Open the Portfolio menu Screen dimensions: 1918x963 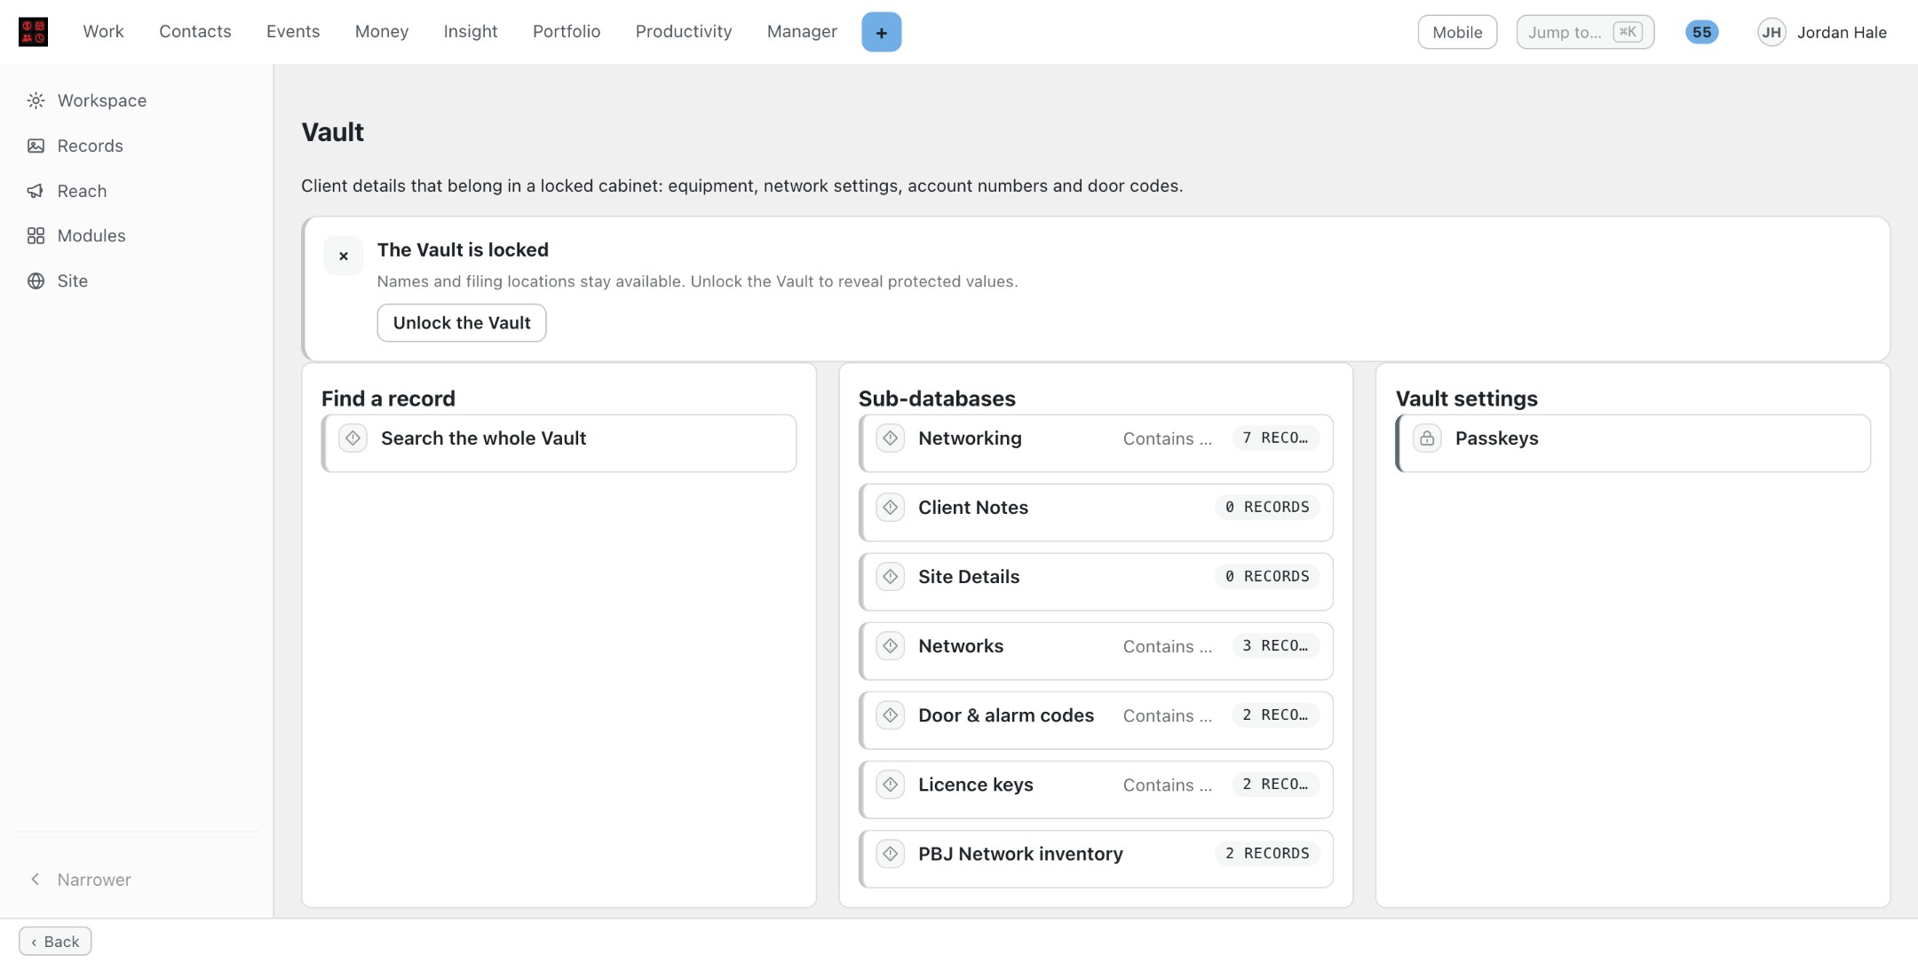tap(567, 31)
